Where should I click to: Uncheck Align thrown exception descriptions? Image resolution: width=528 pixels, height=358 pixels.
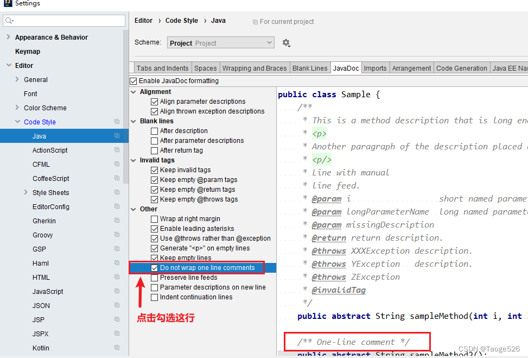click(155, 111)
